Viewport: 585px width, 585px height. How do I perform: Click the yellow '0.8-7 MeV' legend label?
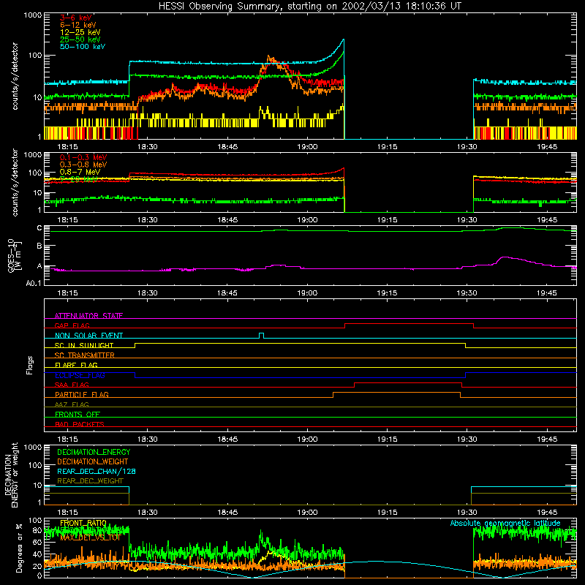80,172
